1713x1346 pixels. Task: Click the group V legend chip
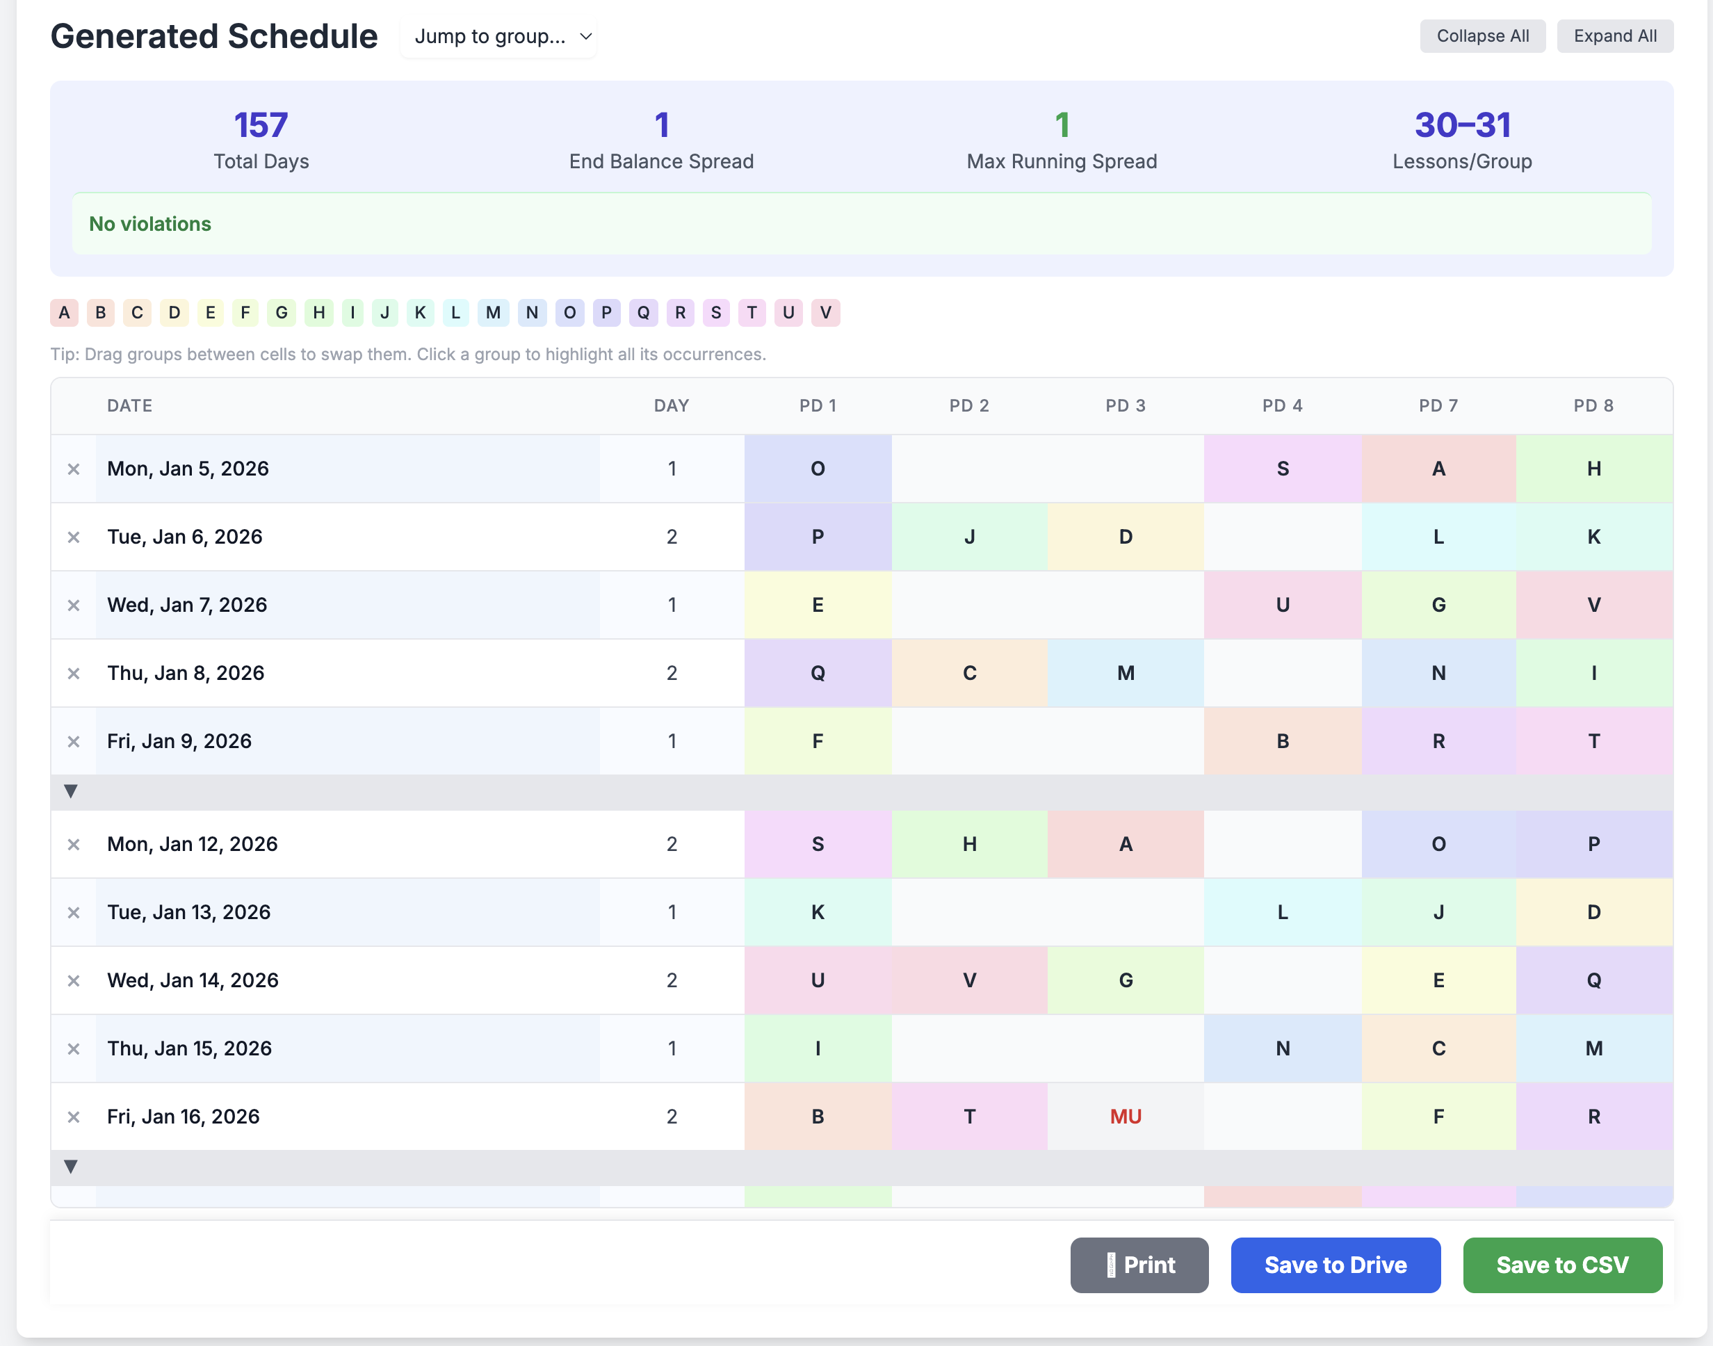[825, 313]
